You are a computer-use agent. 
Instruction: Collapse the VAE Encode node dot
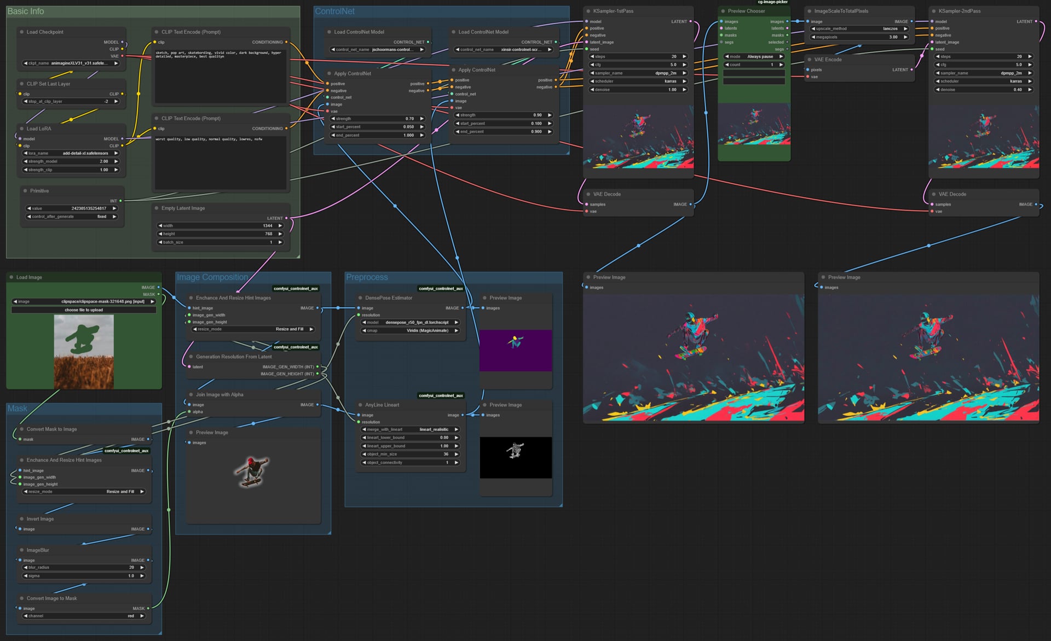pos(809,60)
